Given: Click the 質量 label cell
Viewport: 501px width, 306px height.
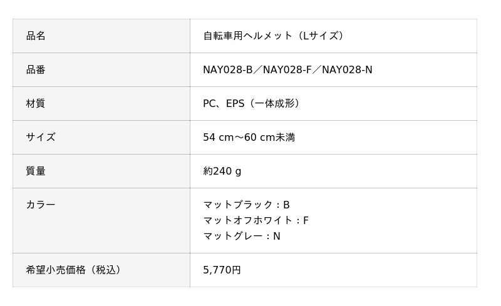Looking at the screenshot, I should 101,171.
